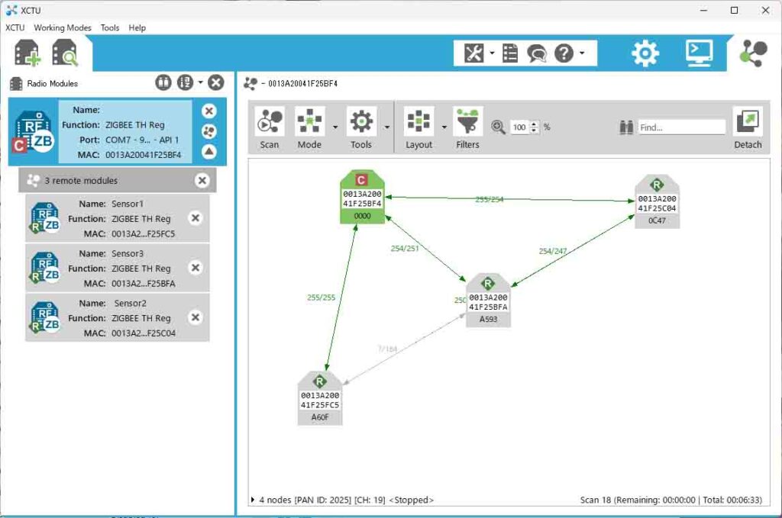Viewport: 782px width, 518px height.
Task: Discover remote nodes for the coordinator module
Action: point(209,131)
